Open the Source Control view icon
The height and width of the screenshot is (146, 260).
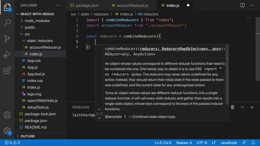click(7, 39)
